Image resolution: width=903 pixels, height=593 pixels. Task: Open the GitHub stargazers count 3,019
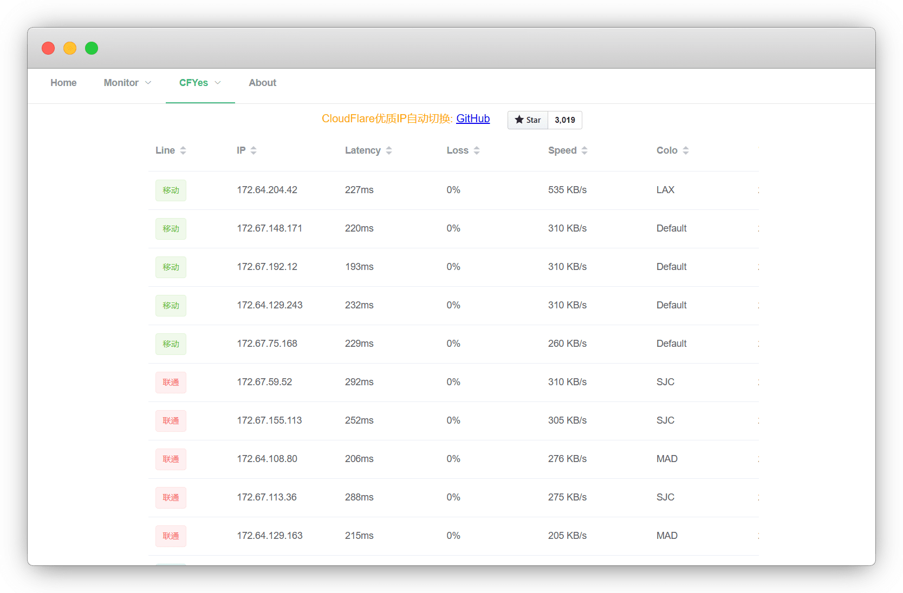(565, 120)
